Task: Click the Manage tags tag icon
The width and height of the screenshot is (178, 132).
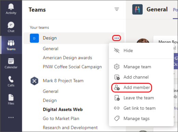Action: (117, 118)
